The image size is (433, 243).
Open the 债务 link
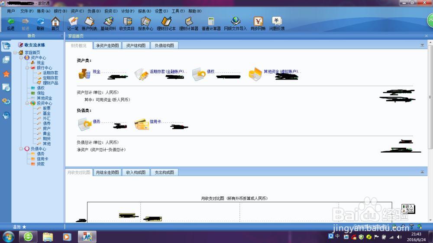[97, 121]
